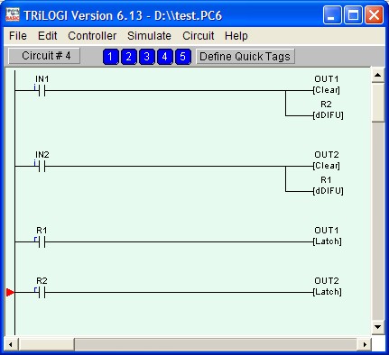
Task: Select quick tag button 4
Action: point(165,57)
